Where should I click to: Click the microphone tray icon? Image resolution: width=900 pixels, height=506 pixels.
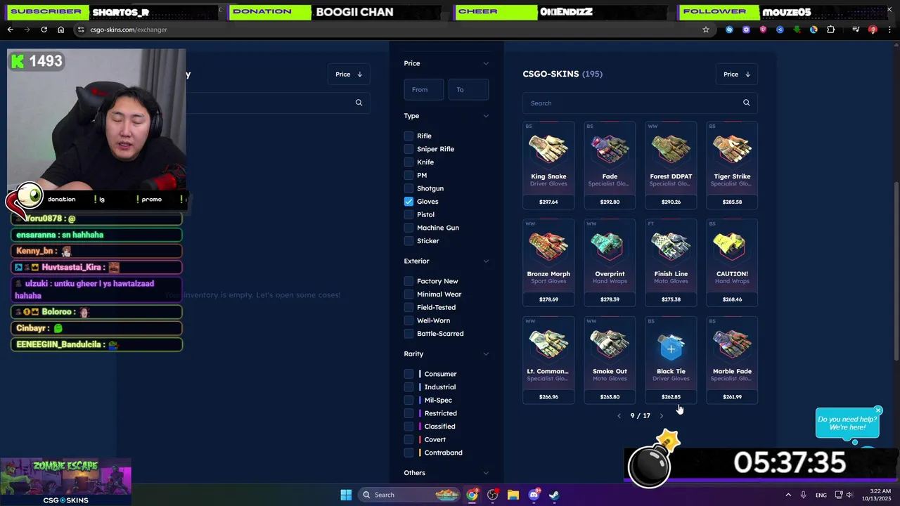[803, 495]
